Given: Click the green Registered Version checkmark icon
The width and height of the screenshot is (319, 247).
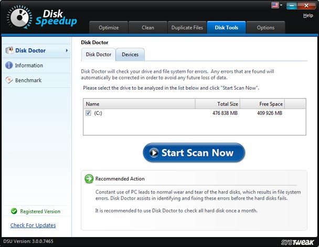Looking at the screenshot, I should tap(14, 211).
